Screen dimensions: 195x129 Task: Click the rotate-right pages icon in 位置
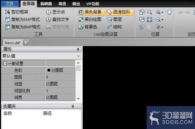142,20
